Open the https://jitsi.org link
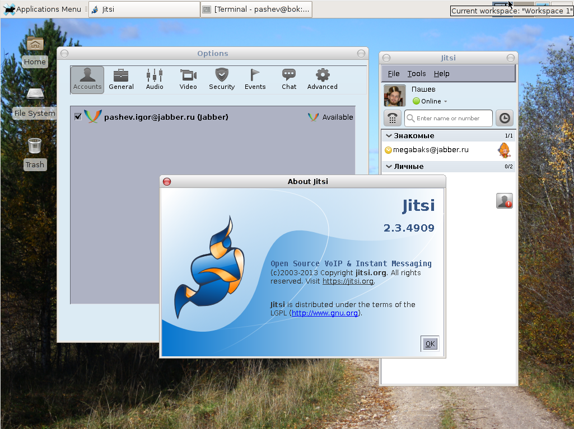This screenshot has height=429, width=574. click(x=348, y=281)
